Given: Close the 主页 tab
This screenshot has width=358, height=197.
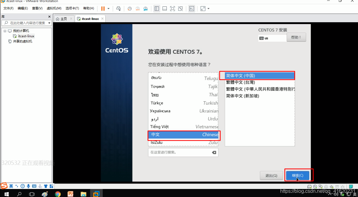Looking at the screenshot, I should (x=71, y=19).
